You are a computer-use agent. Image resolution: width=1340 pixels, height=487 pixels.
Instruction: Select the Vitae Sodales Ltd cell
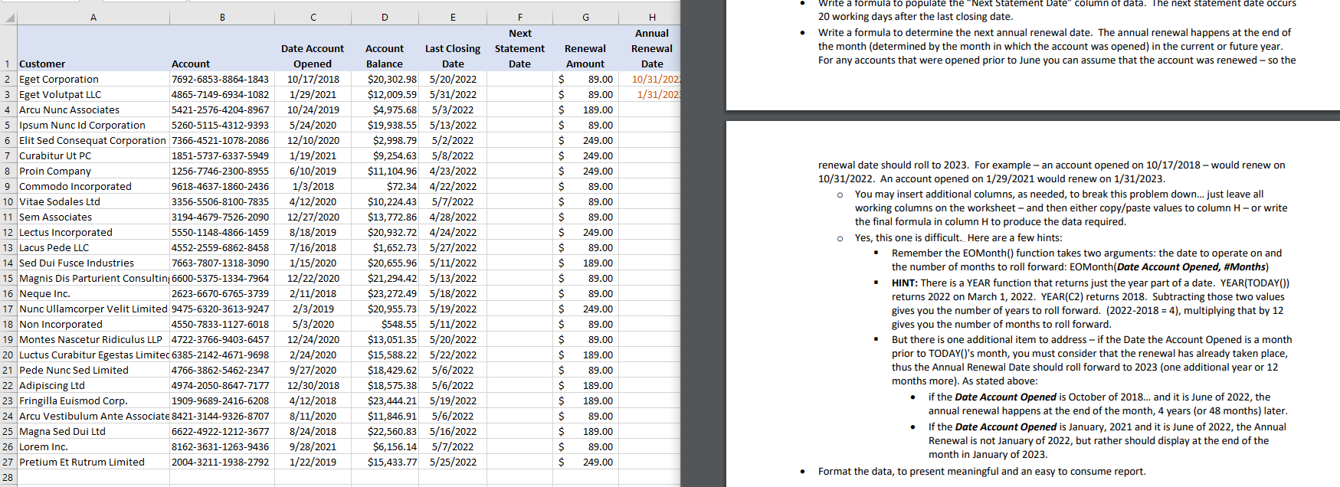93,201
